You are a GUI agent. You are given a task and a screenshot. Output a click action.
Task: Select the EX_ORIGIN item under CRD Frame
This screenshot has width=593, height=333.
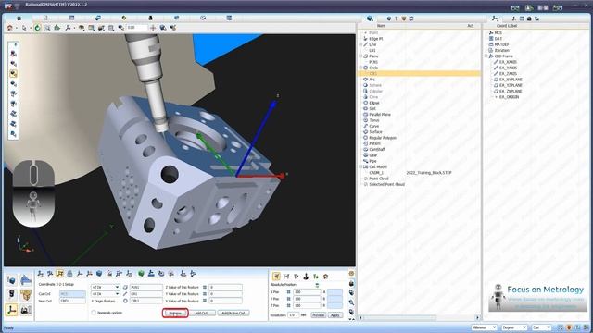pyautogui.click(x=509, y=97)
